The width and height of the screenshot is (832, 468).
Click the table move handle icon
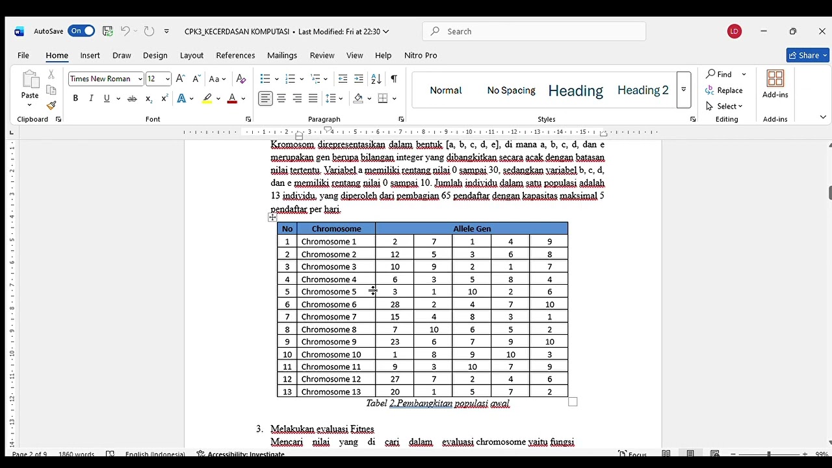tap(272, 217)
